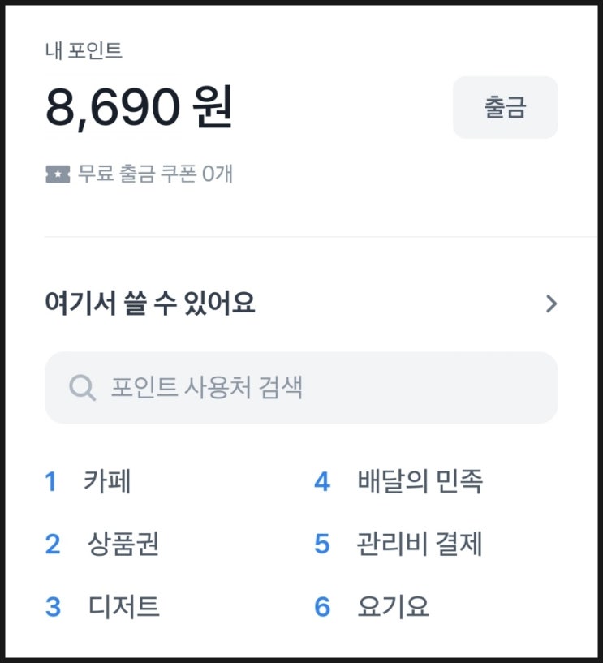603x663 pixels.
Task: Click the magnifier search icon
Action: pos(83,387)
